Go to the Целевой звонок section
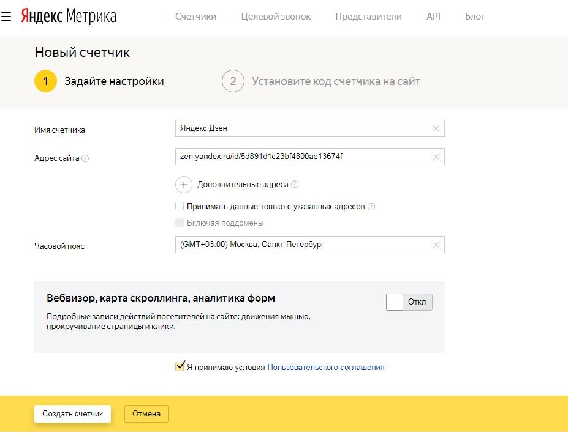The image size is (568, 444). (x=276, y=17)
